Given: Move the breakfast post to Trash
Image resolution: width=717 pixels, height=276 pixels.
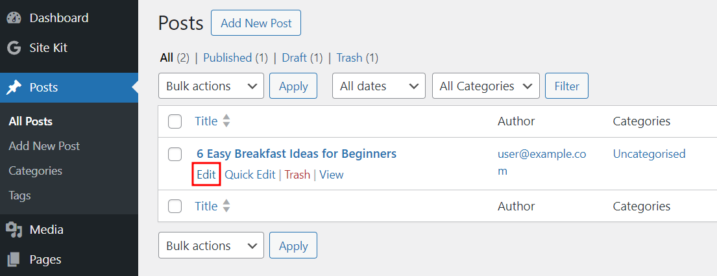Looking at the screenshot, I should point(297,175).
